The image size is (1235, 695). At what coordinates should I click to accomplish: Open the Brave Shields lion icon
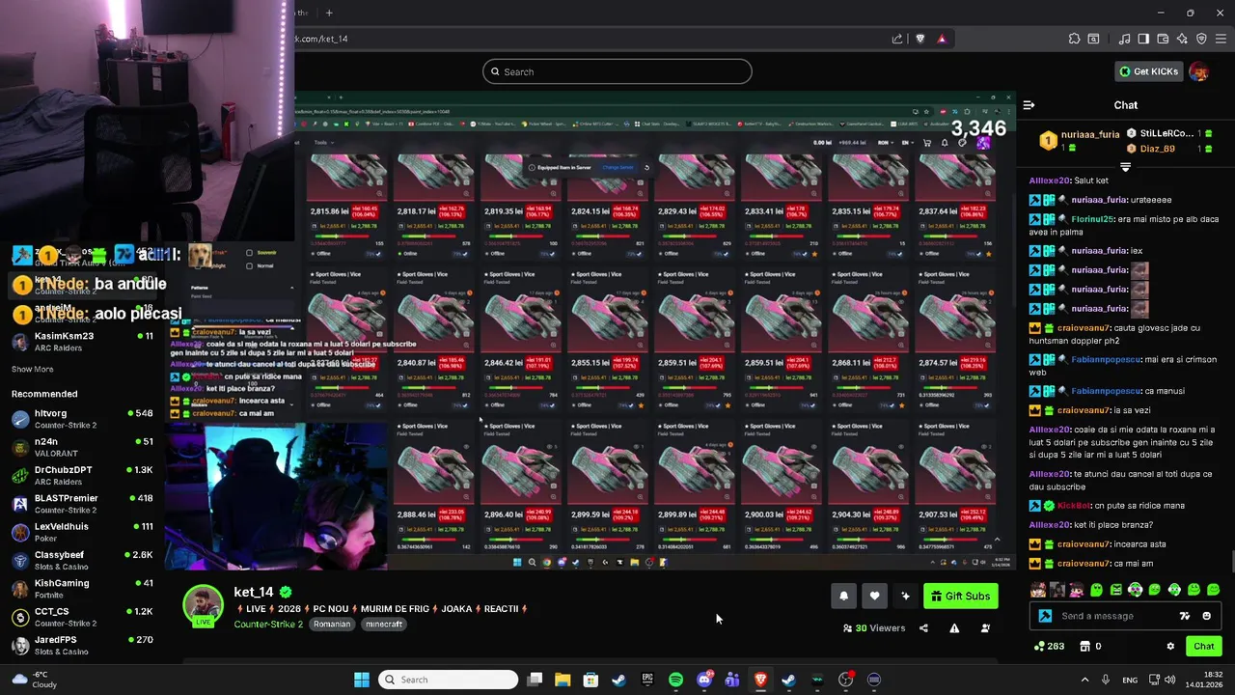pyautogui.click(x=919, y=39)
